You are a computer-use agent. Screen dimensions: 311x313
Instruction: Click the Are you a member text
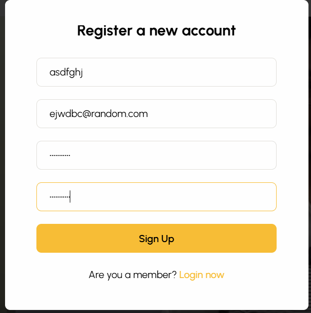[132, 275]
